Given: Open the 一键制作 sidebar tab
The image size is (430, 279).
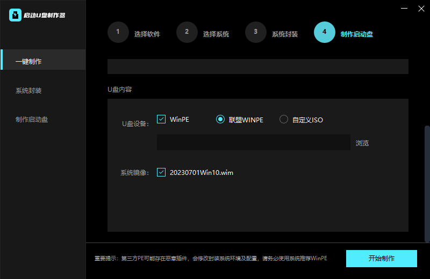Looking at the screenshot, I should click(x=43, y=61).
